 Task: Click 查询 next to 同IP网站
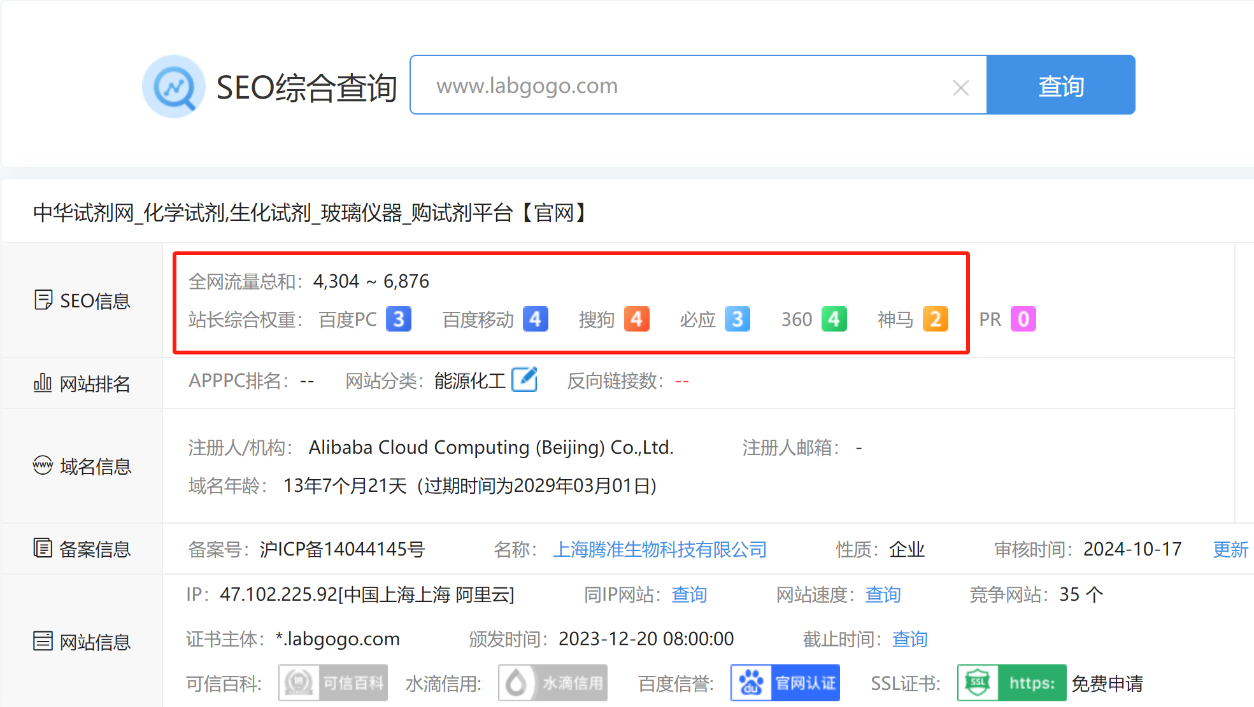pos(689,594)
